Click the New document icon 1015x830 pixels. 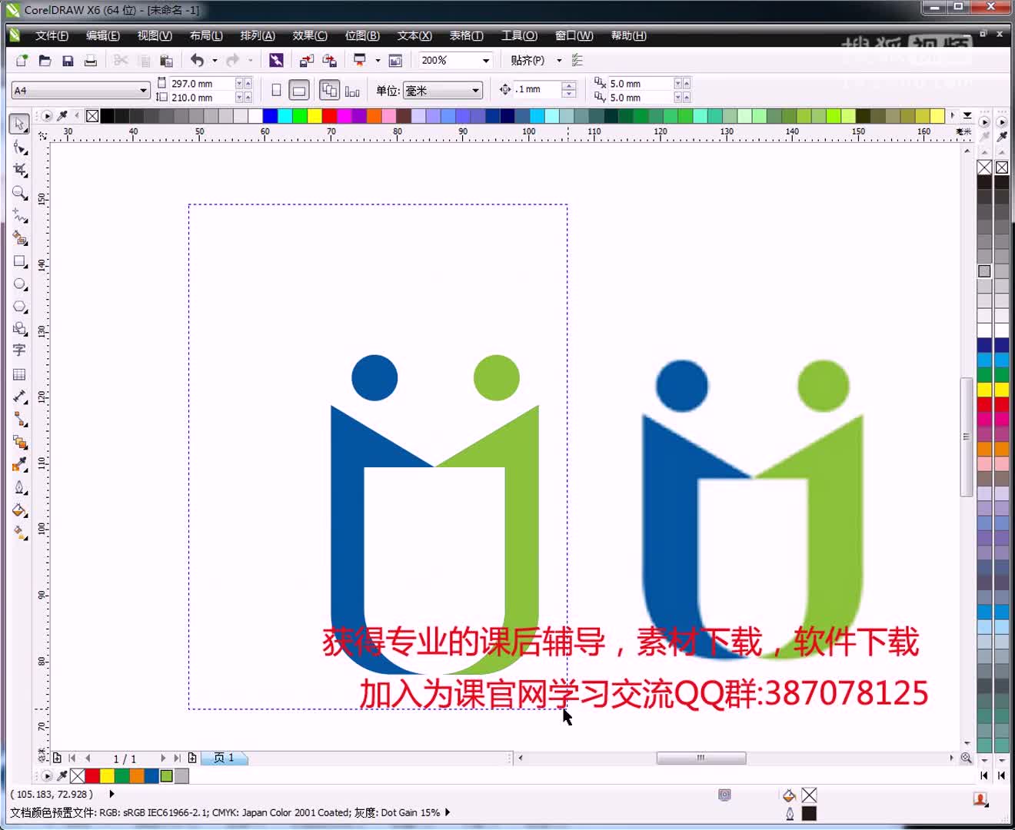[22, 61]
